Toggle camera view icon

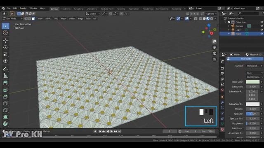[214, 53]
